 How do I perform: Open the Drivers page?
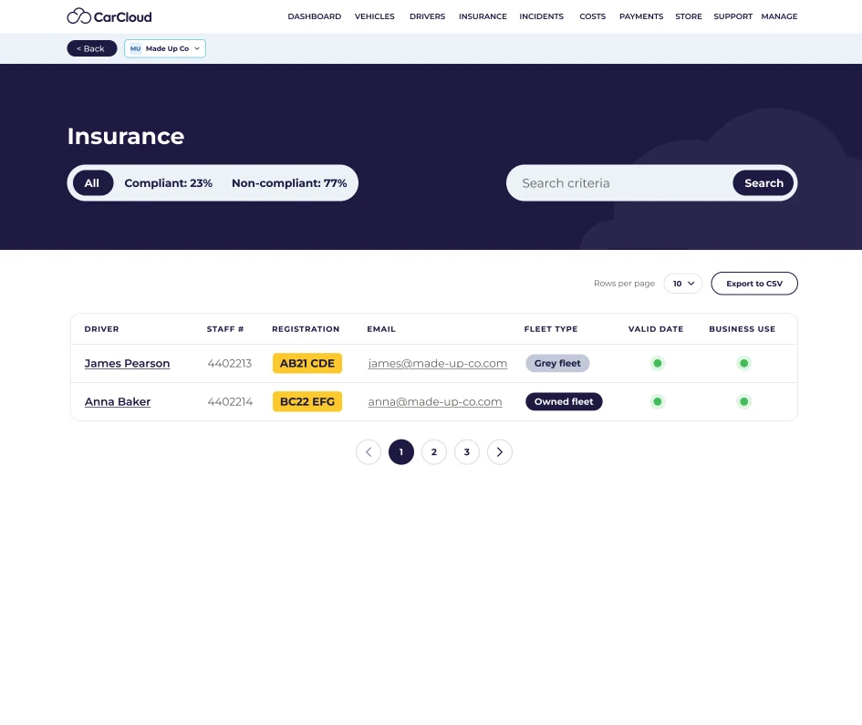[x=427, y=16]
